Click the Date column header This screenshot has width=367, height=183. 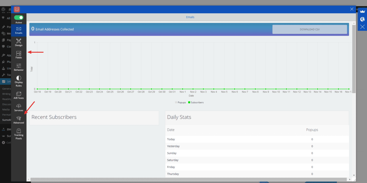click(171, 130)
